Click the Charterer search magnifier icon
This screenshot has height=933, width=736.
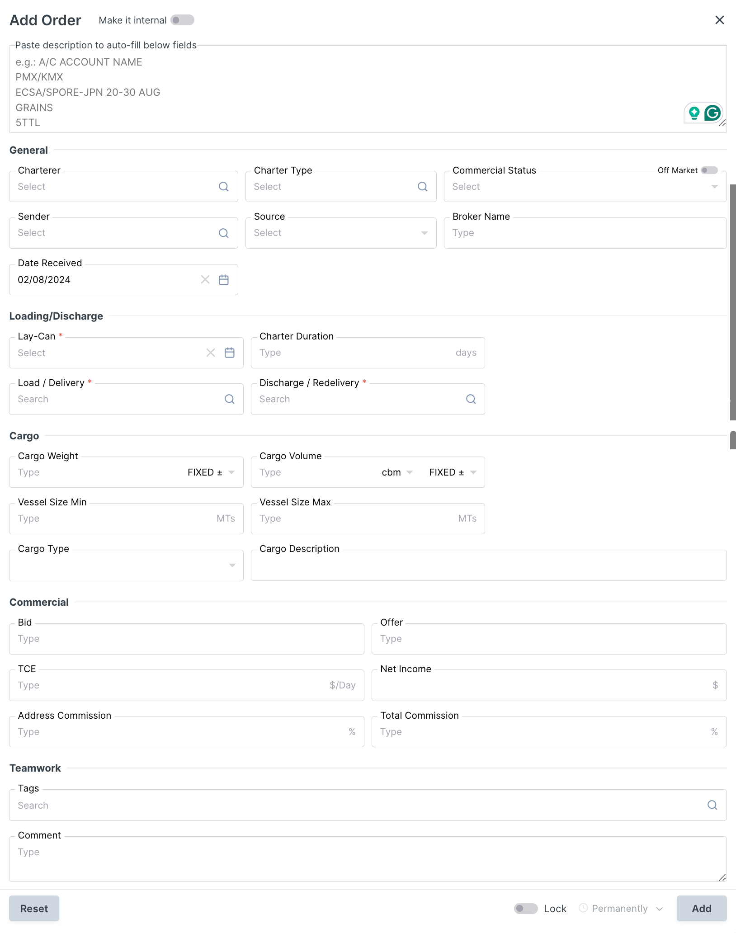[x=224, y=187]
